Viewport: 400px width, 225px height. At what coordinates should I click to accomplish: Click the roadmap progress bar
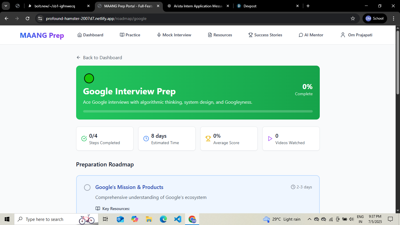click(198, 111)
